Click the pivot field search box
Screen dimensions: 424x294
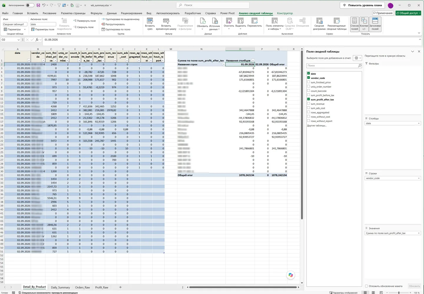[334, 66]
